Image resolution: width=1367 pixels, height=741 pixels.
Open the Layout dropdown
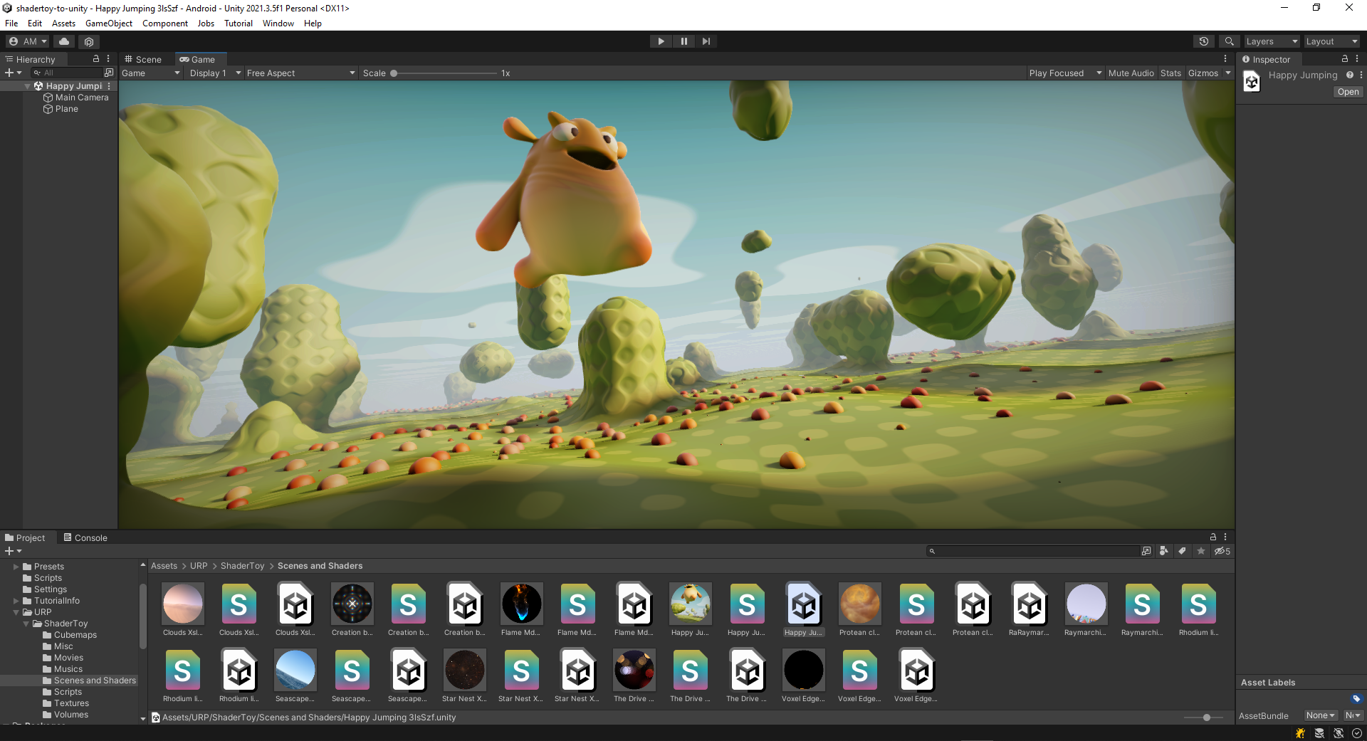tap(1331, 41)
